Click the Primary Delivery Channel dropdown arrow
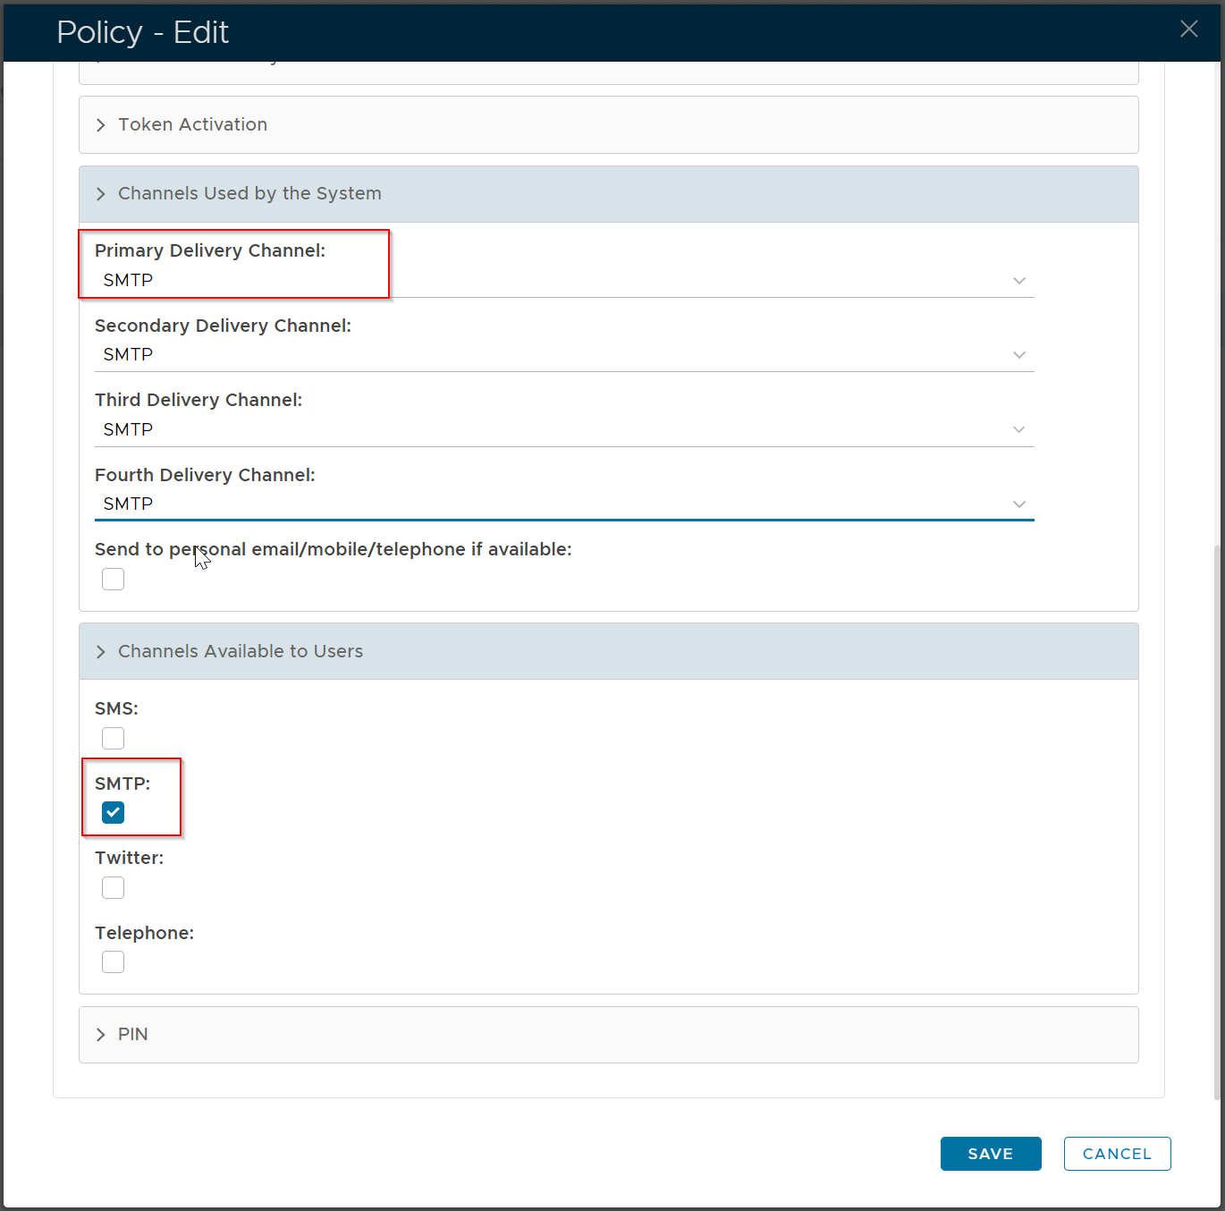 point(1018,281)
